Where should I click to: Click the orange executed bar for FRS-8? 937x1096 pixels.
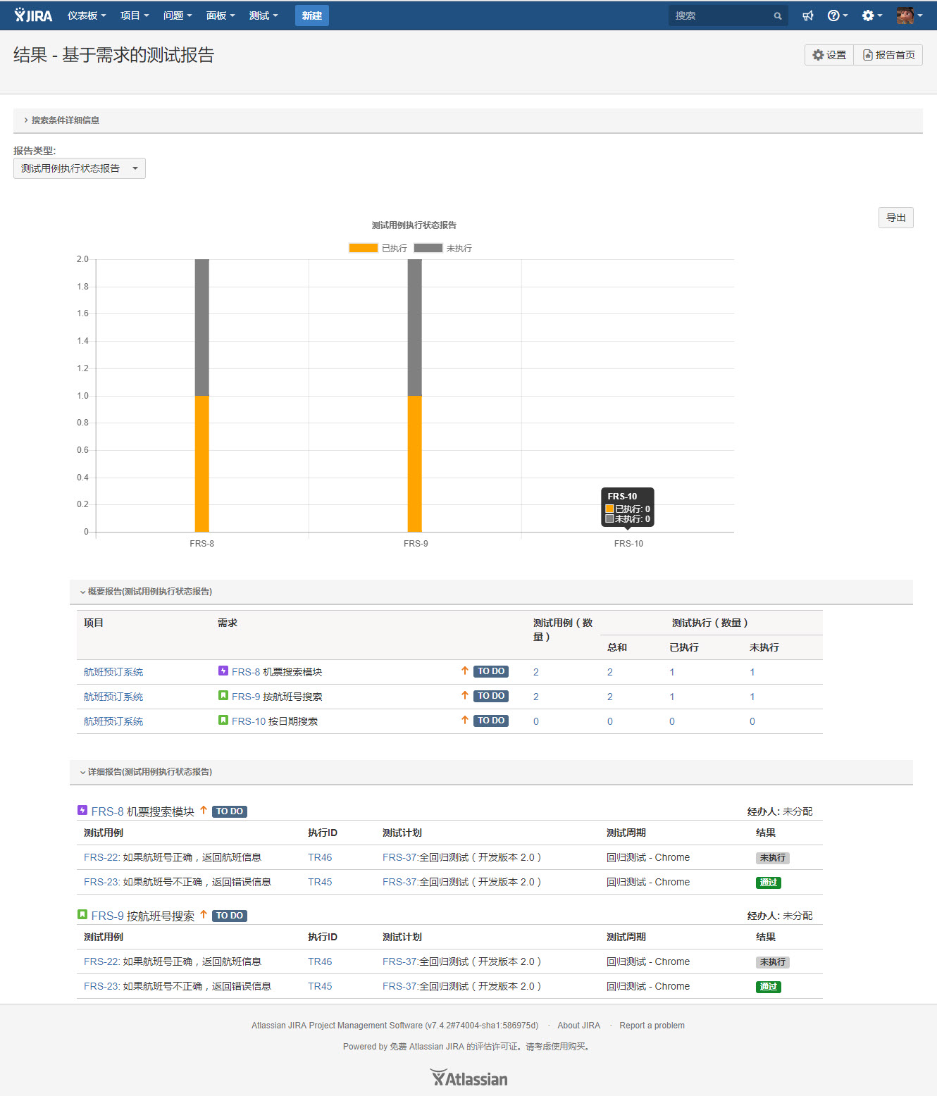(x=202, y=463)
